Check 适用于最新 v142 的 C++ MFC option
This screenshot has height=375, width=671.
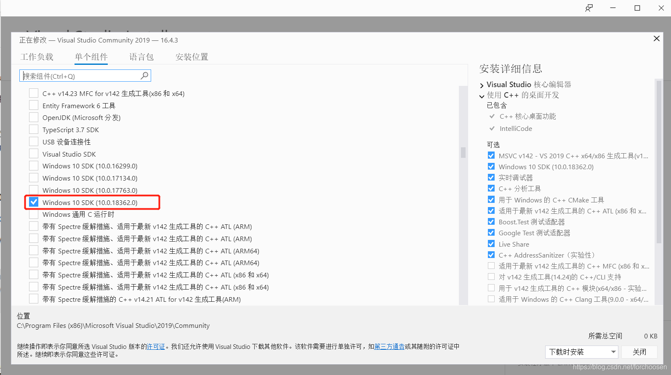click(x=491, y=266)
